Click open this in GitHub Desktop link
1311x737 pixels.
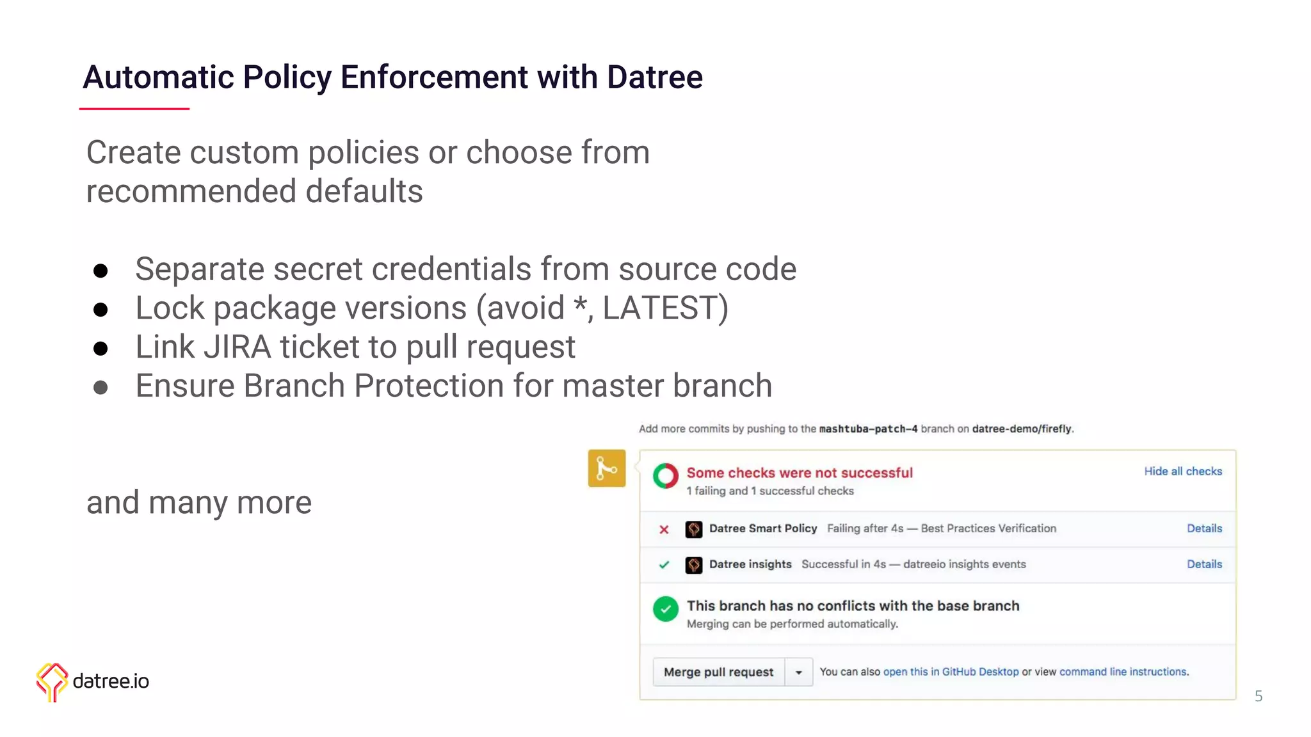951,672
